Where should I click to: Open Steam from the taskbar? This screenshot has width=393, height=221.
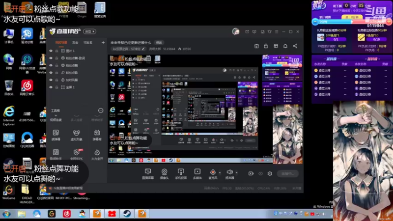pos(127,214)
